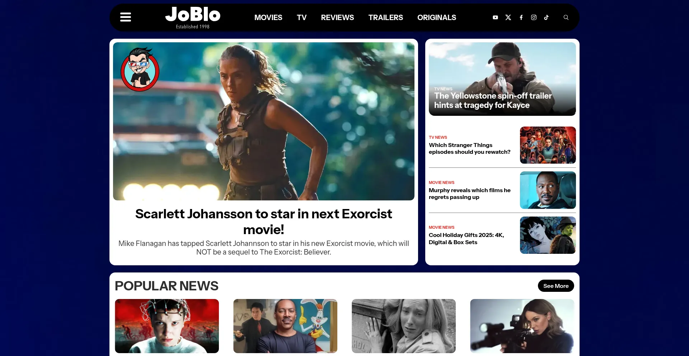Select TV in the navigation bar
Viewport: 689px width, 356px height.
point(301,18)
